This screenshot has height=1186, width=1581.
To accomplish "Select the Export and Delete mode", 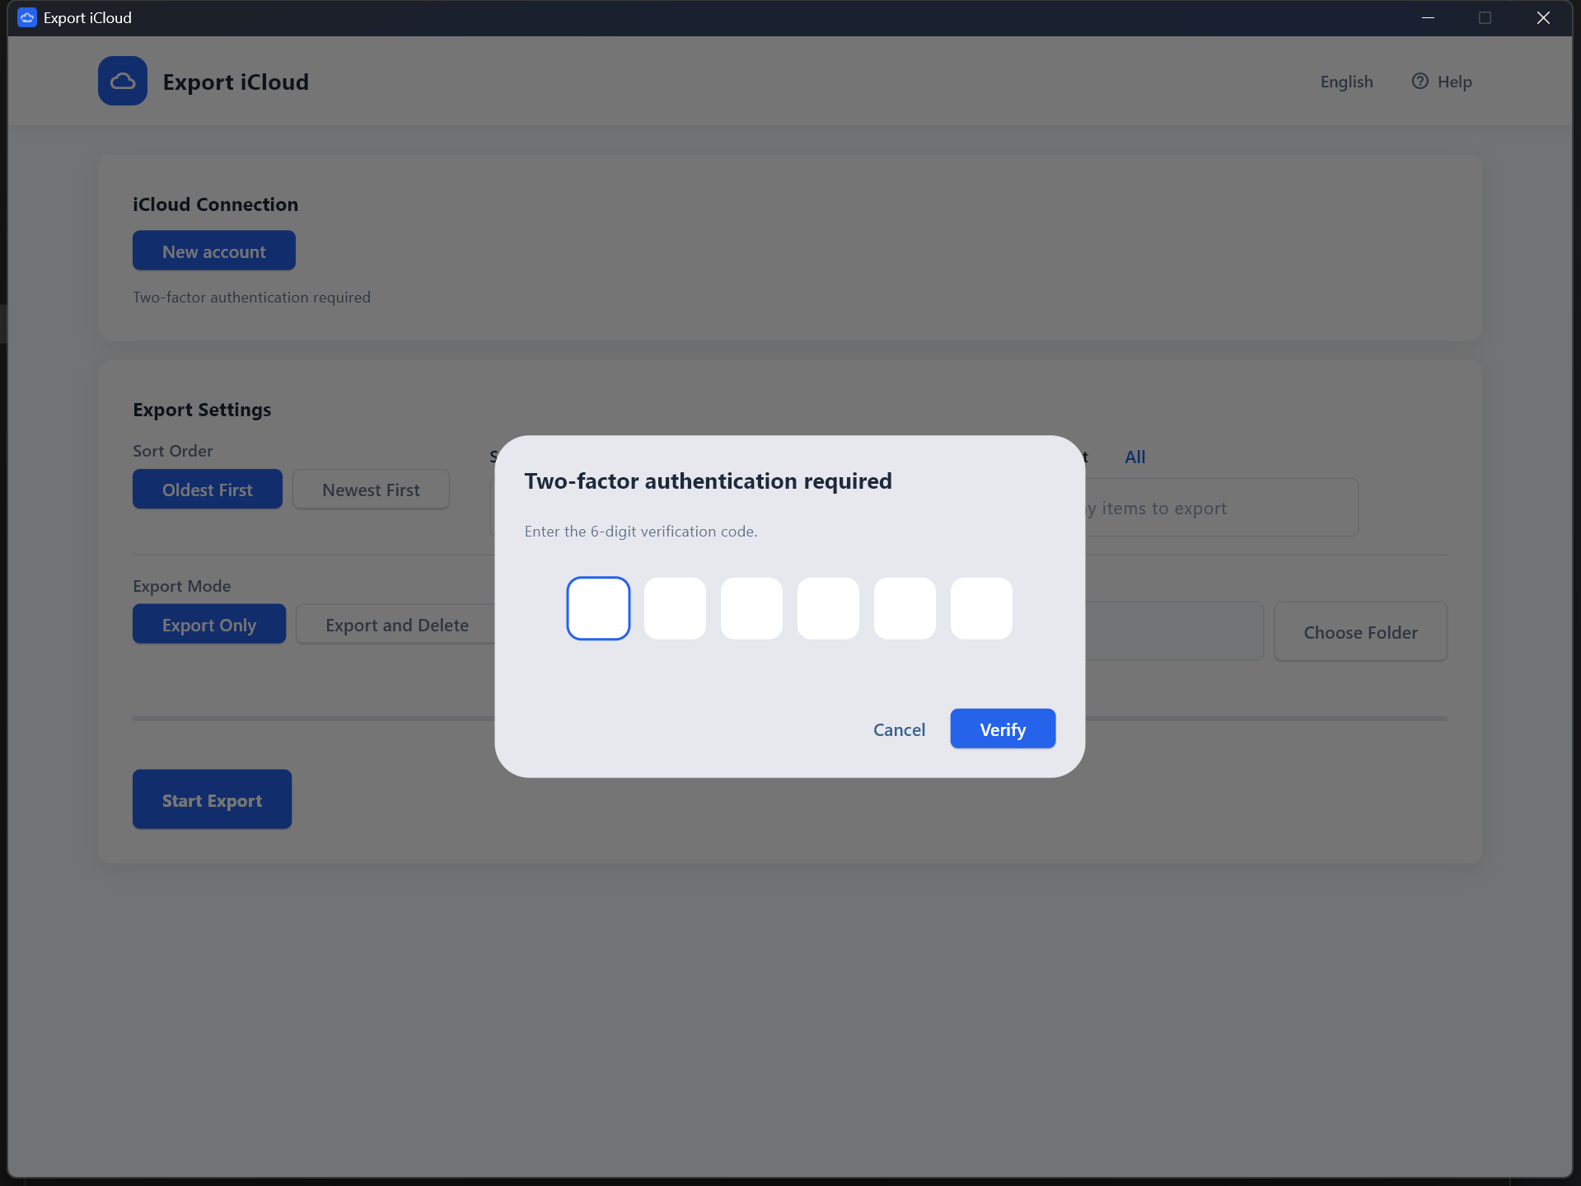I will click(396, 624).
